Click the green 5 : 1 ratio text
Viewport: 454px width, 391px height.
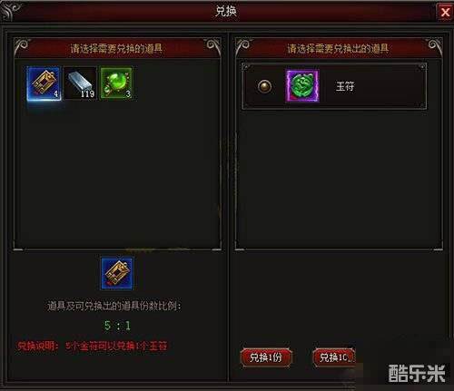(x=117, y=326)
